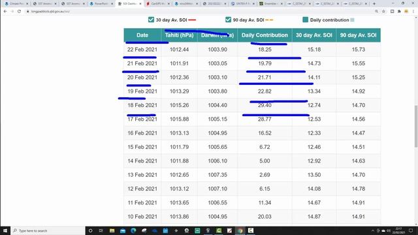Open File Explorer from the taskbar
Viewport: 418px width, 235px height.
[x=112, y=230]
